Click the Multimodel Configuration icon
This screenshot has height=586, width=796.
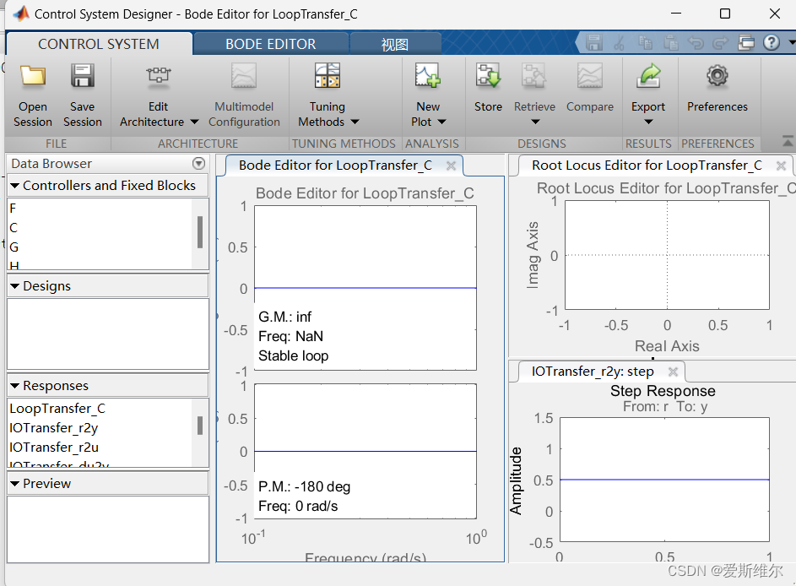244,76
